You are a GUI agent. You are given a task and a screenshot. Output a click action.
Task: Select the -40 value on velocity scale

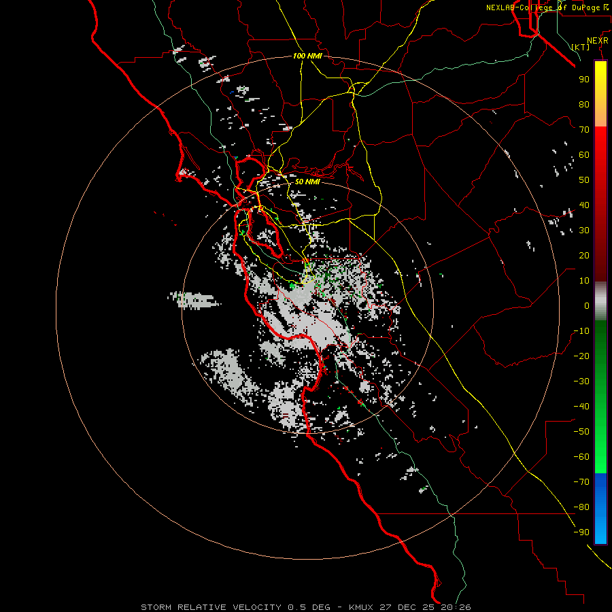click(x=581, y=407)
